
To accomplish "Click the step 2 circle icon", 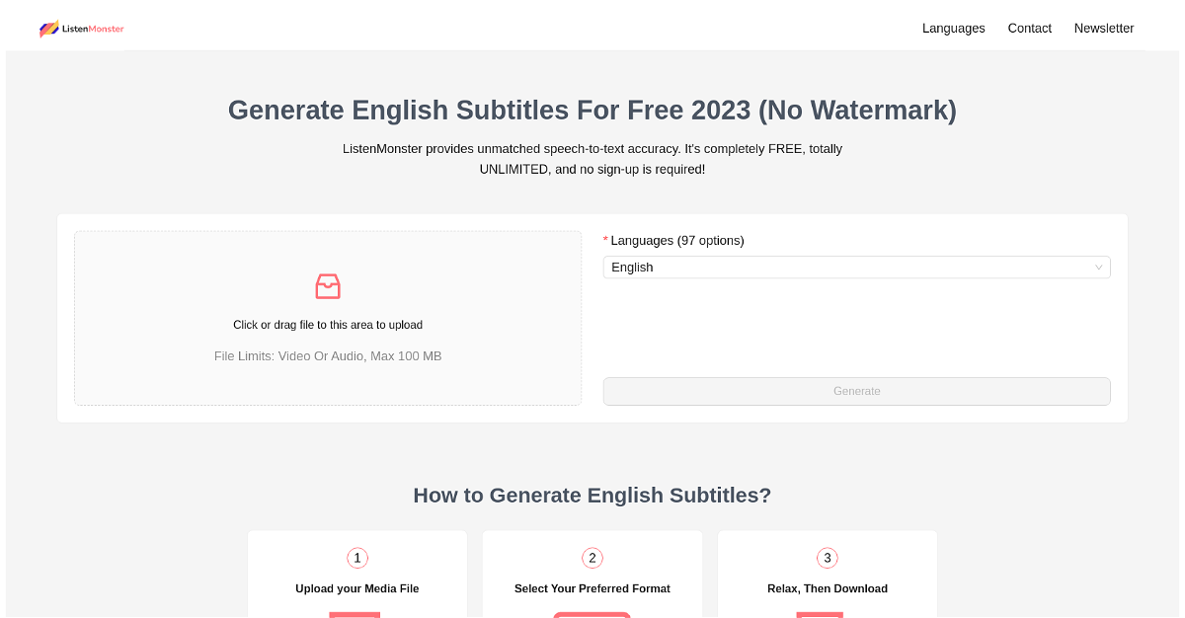I will click(592, 558).
